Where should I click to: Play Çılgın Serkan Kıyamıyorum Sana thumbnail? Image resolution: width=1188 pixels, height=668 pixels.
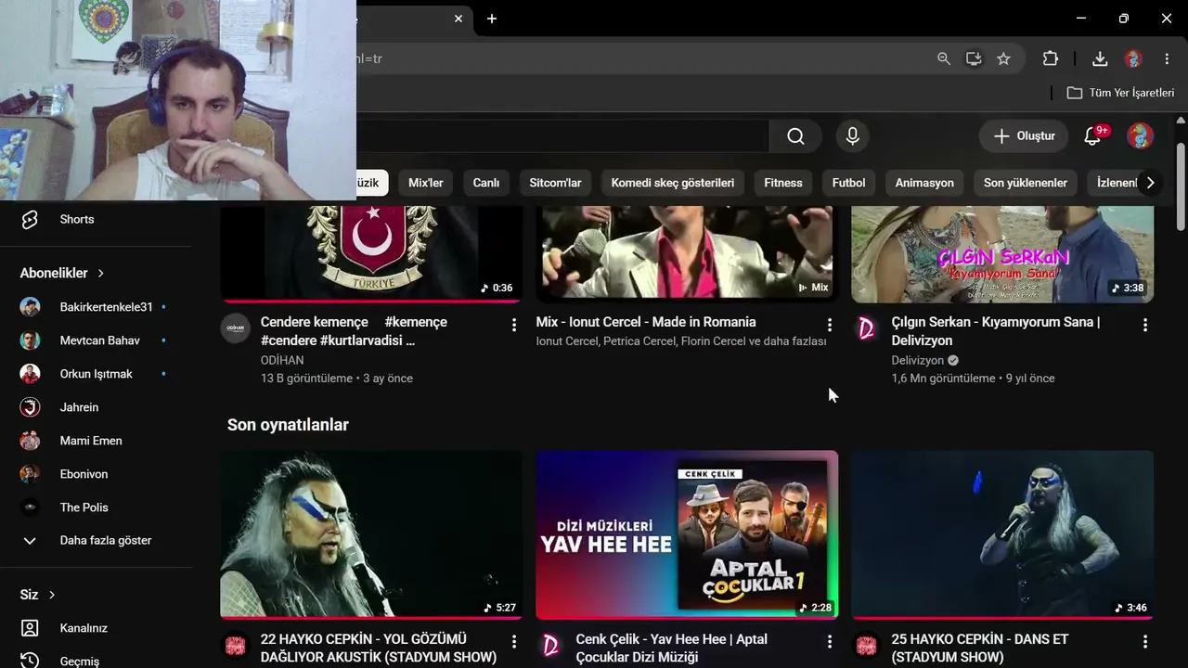pos(1002,254)
